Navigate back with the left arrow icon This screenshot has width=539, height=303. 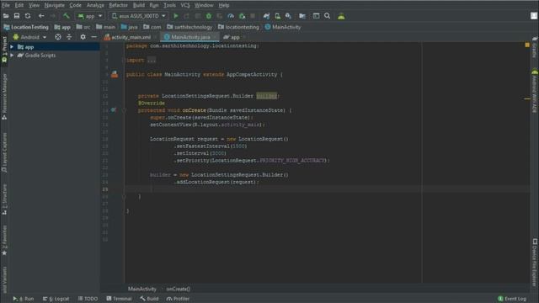[41, 16]
